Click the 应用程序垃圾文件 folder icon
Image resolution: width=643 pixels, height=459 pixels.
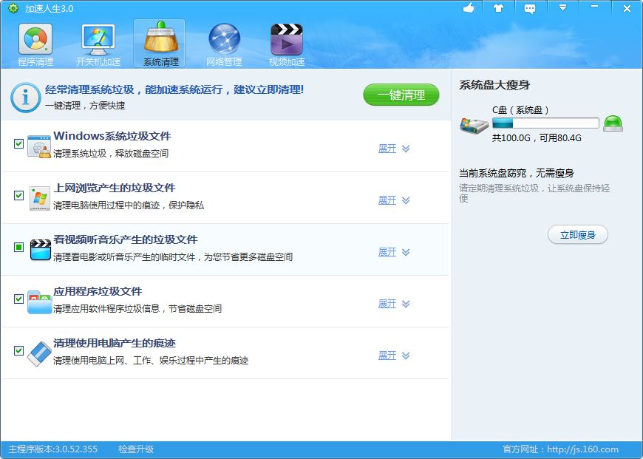pos(39,302)
